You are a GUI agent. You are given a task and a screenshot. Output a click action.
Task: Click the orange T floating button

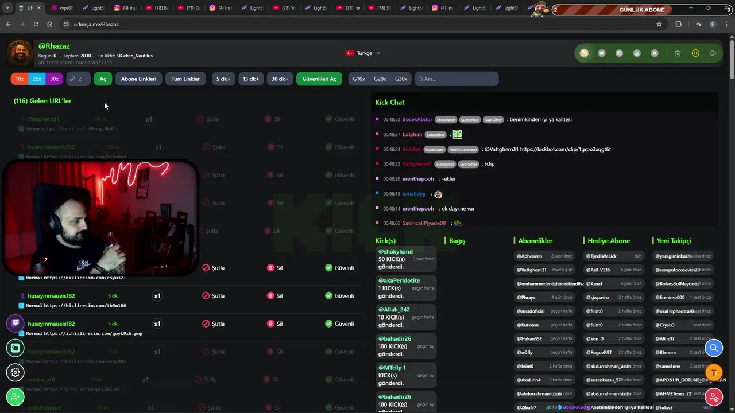click(714, 372)
